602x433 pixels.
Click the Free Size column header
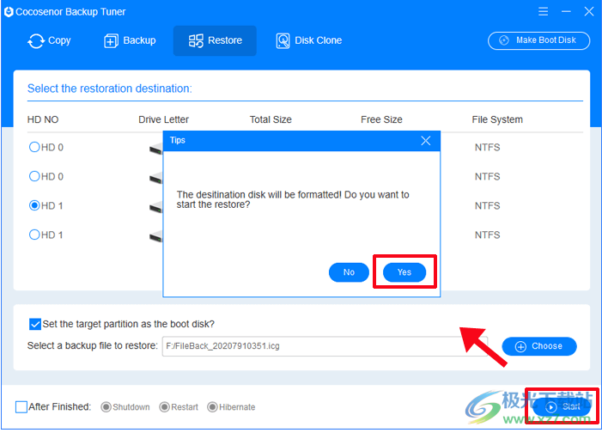click(x=381, y=119)
